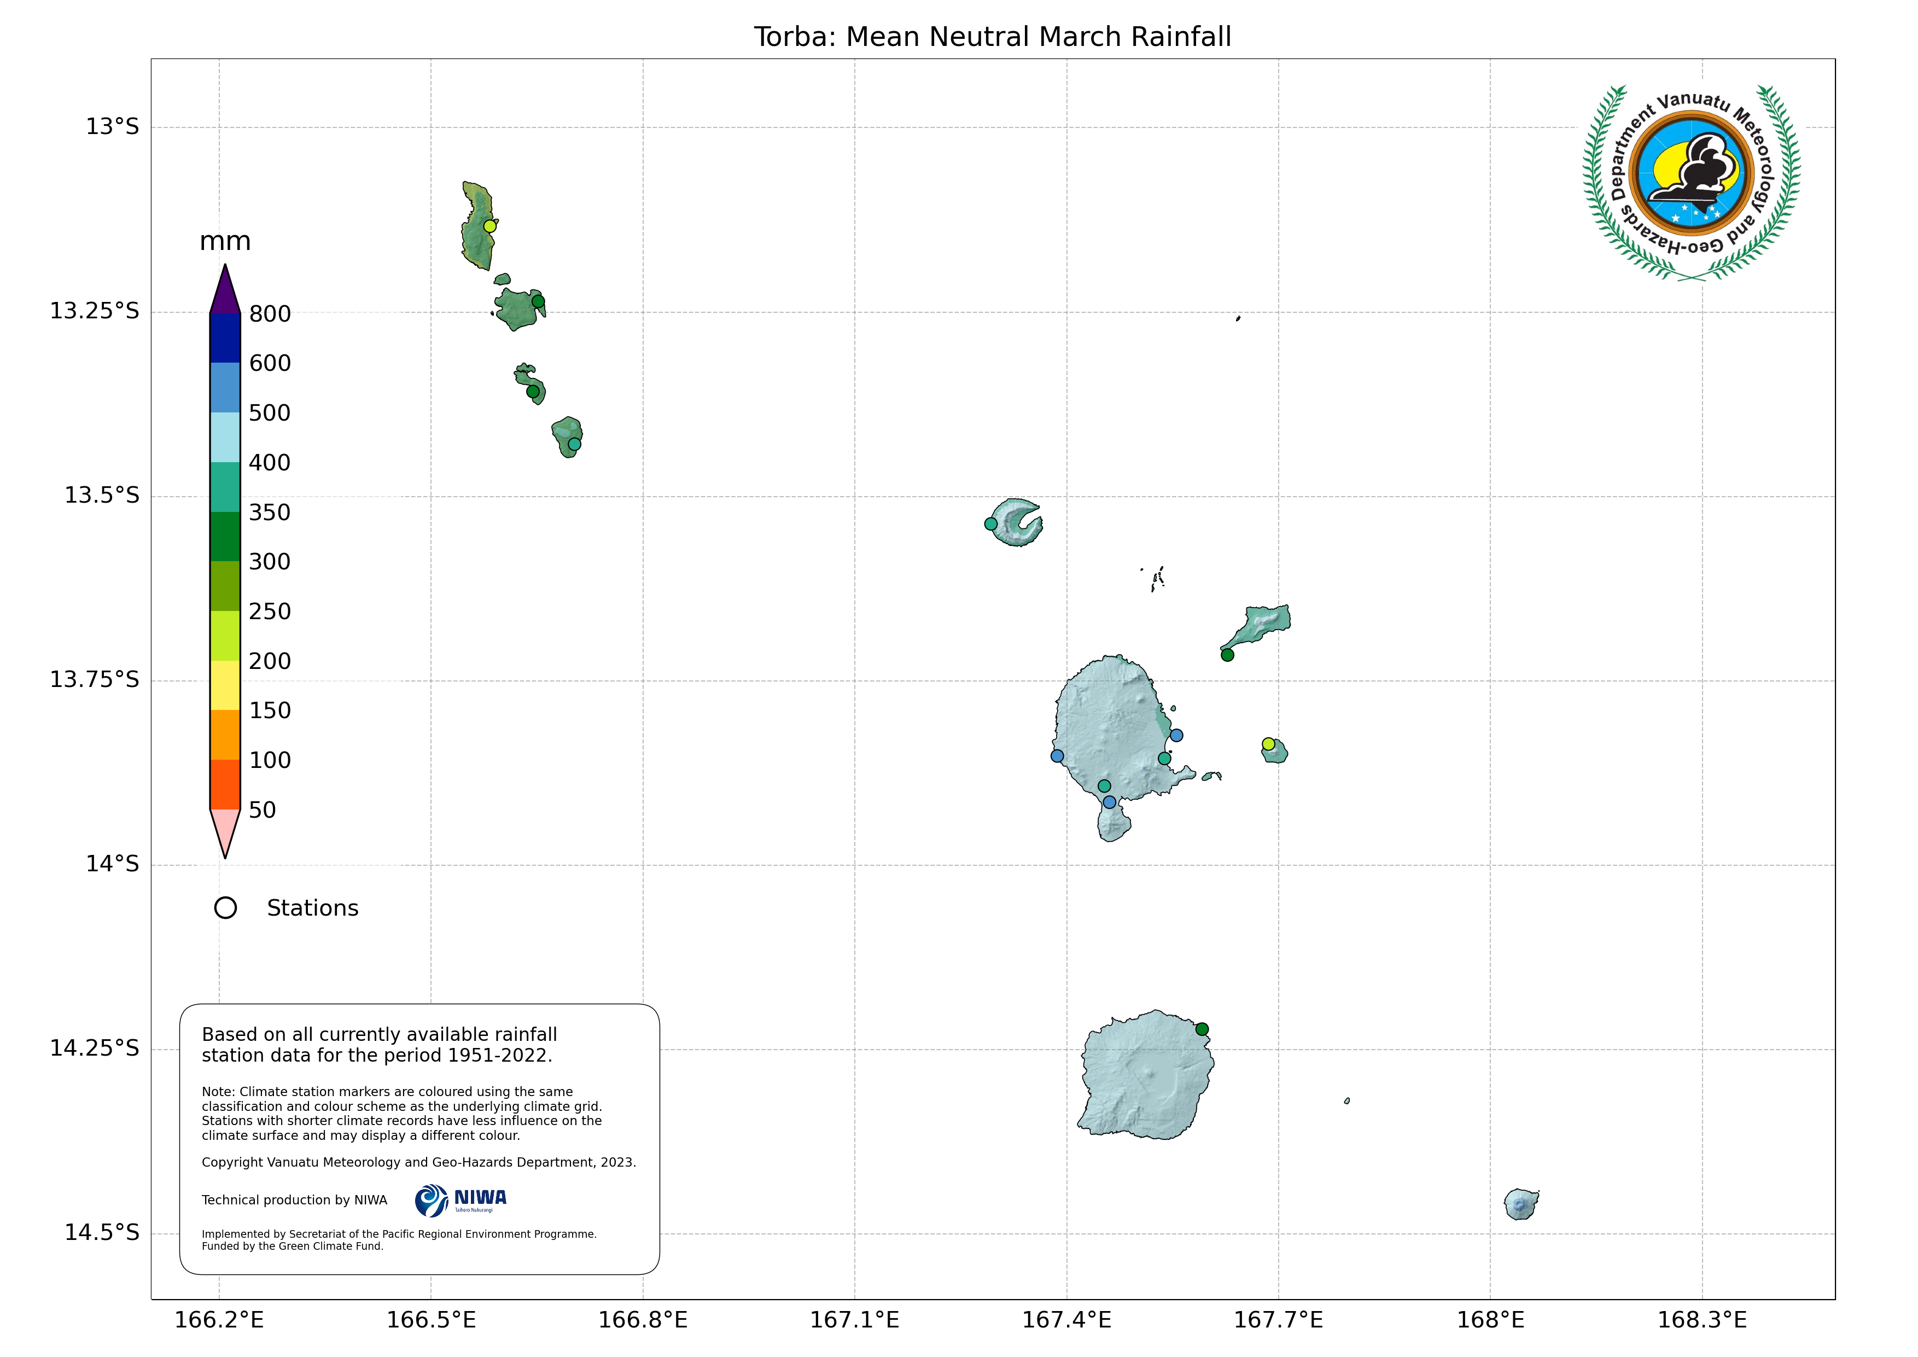Image resolution: width=1918 pixels, height=1357 pixels.
Task: Click the 13.5°S latitude axis label
Action: point(102,496)
